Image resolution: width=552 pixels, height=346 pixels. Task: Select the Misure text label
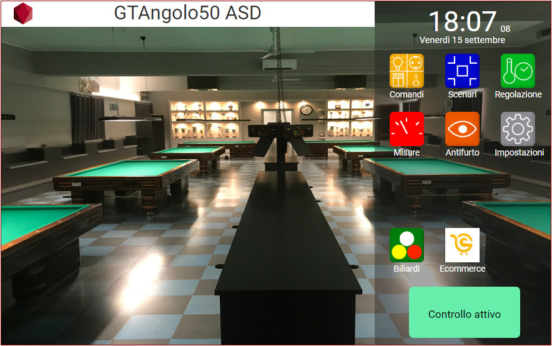point(407,152)
